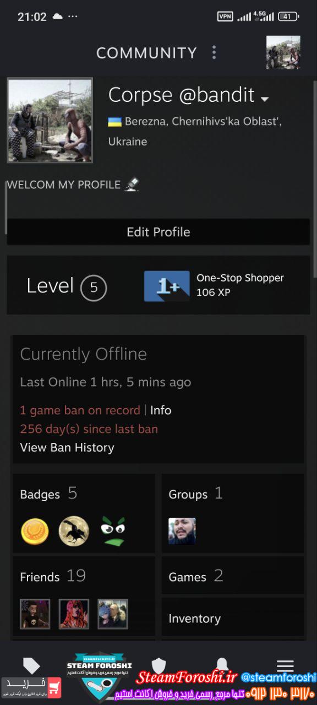The height and width of the screenshot is (705, 317).
Task: Open the Info link for game ban
Action: pos(161,410)
